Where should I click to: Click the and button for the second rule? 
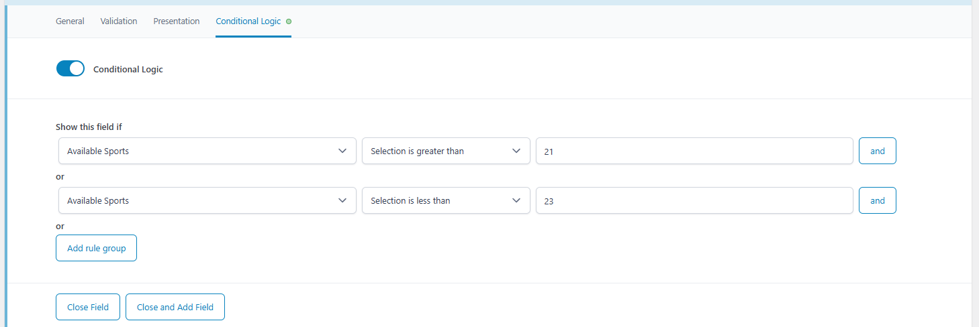click(x=878, y=200)
